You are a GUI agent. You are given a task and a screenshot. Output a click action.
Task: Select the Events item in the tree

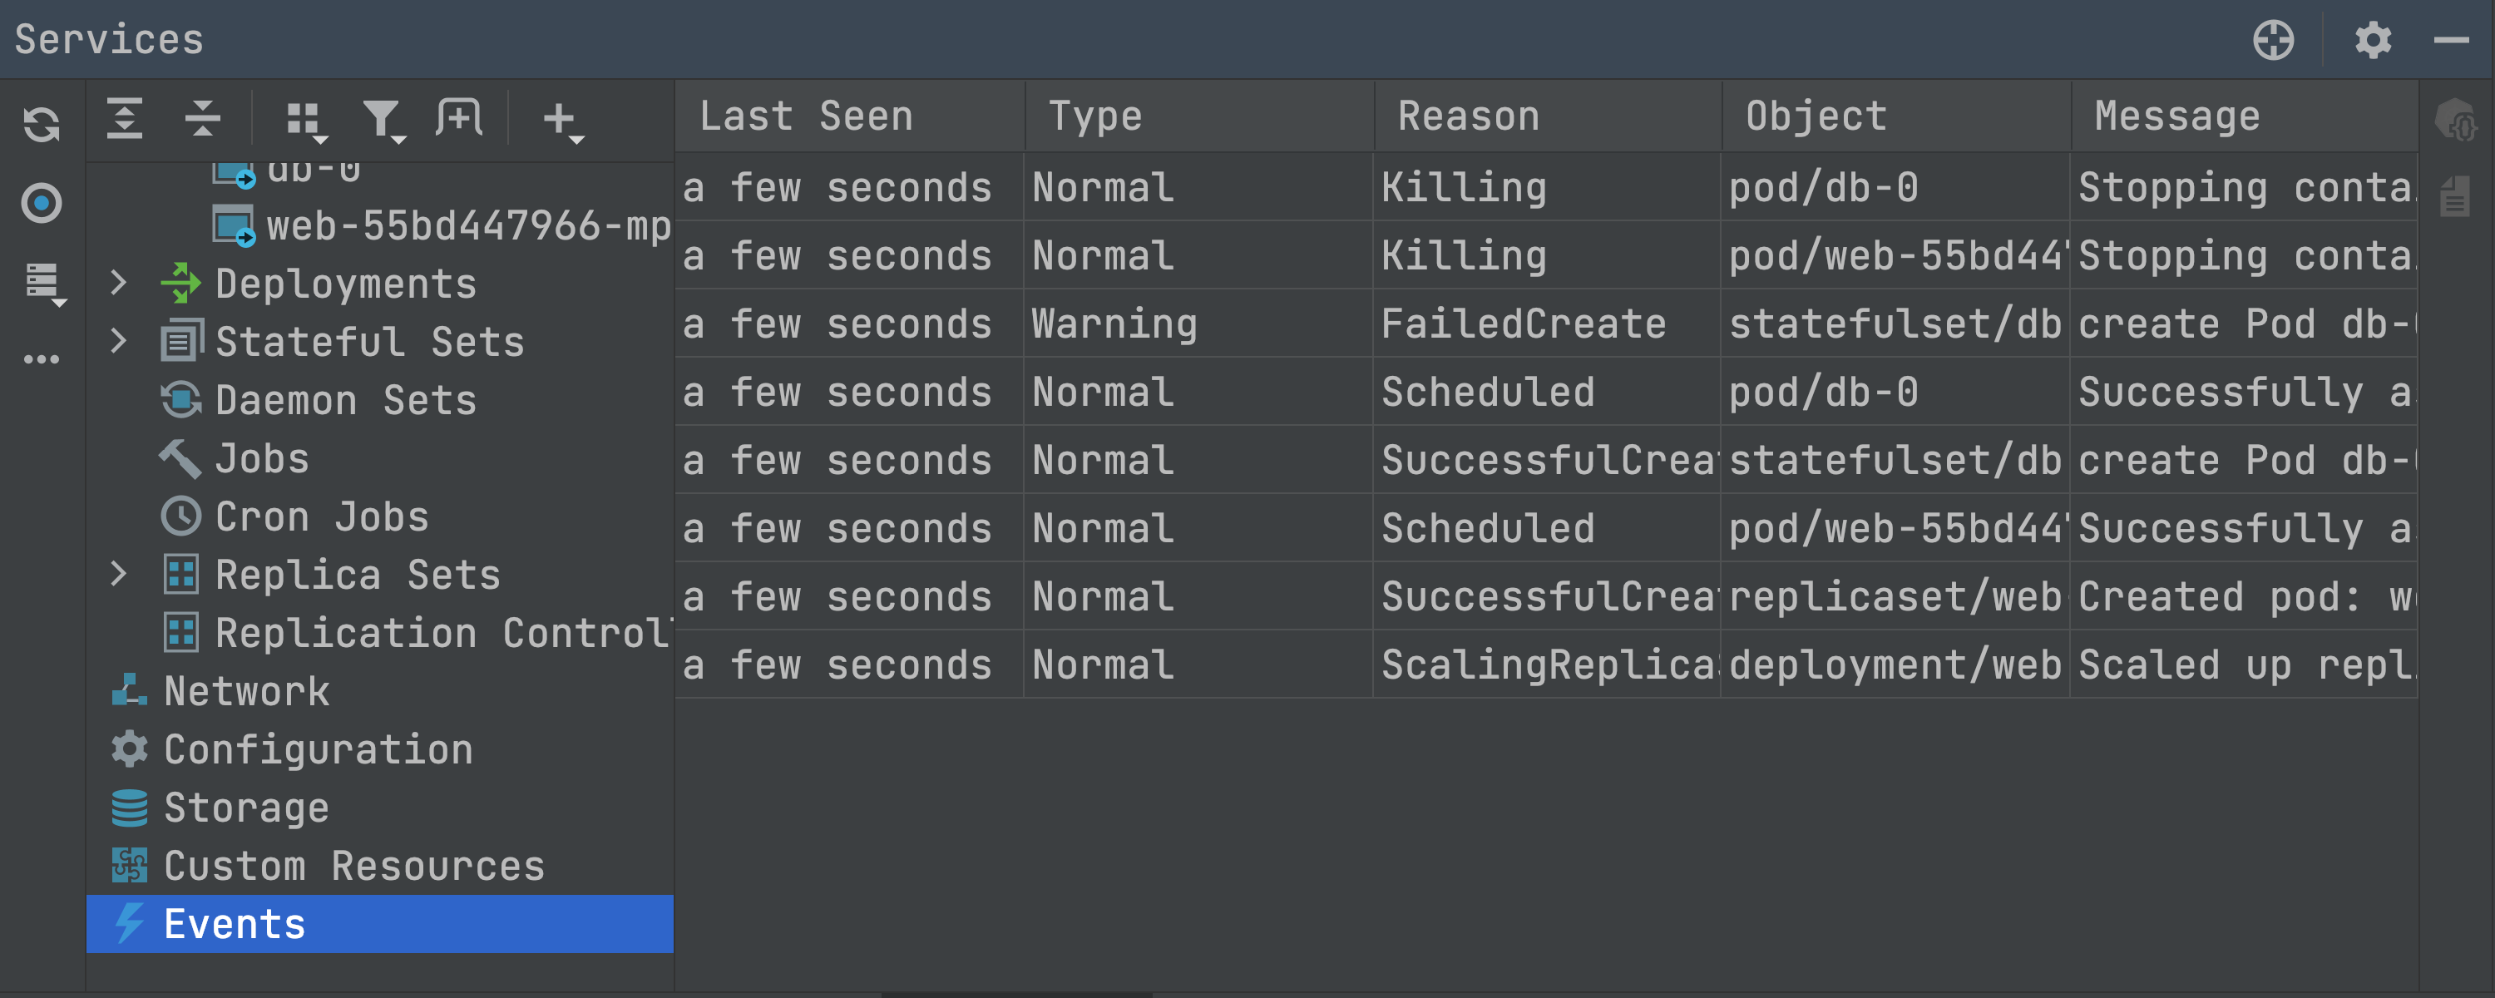[235, 923]
